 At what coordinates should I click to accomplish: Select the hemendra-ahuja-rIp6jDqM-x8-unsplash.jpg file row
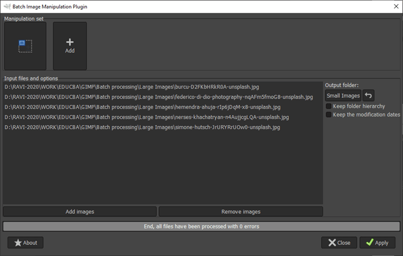[x=163, y=107]
